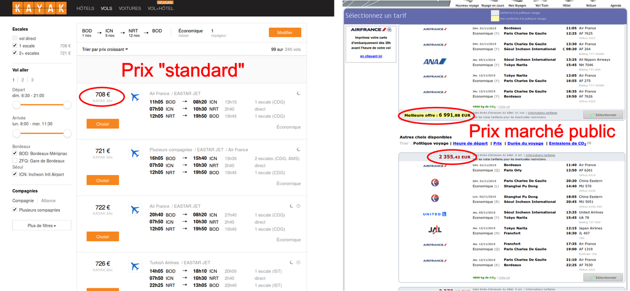Viewport: 630px width, 291px height.
Task: Click the orange Modifier button
Action: pos(285,33)
